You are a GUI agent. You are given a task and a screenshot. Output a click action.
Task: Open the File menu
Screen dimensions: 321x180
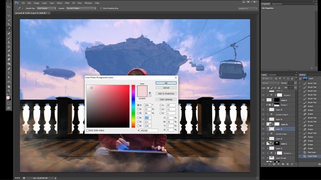[x=23, y=3]
